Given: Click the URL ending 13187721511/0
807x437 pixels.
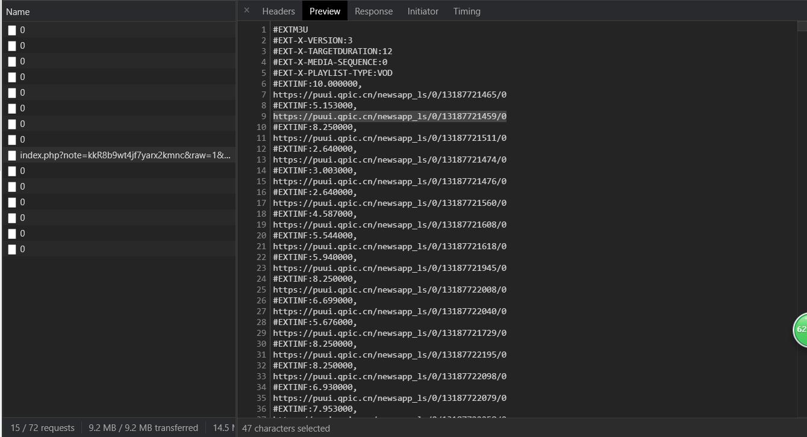Looking at the screenshot, I should point(390,138).
